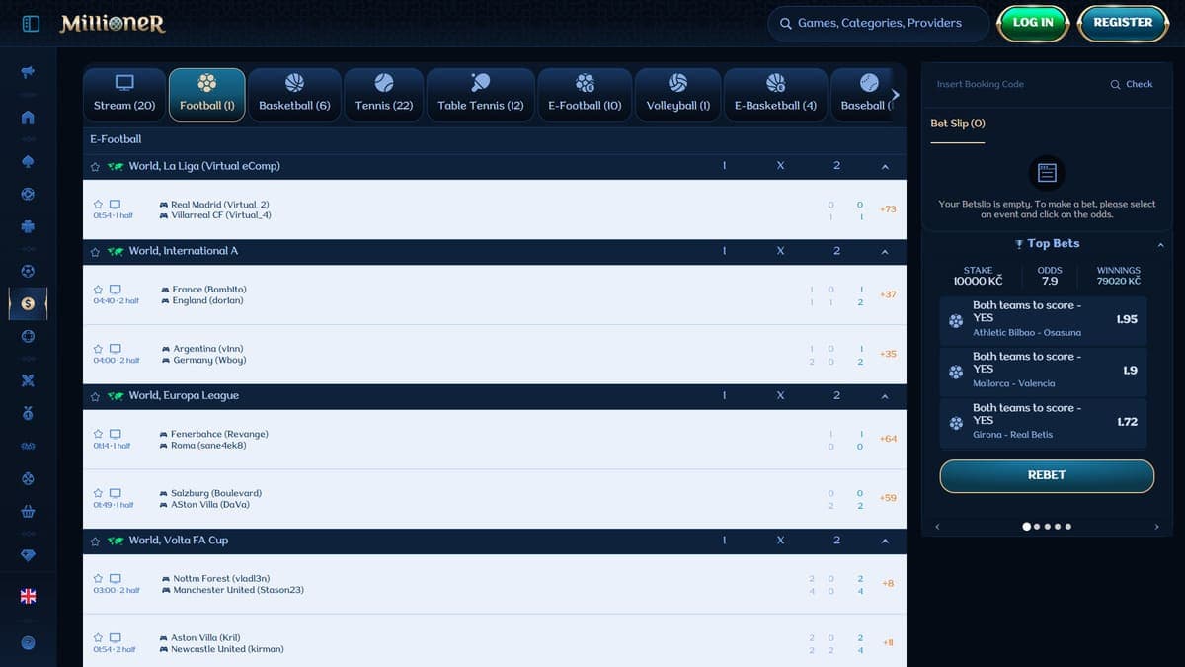Viewport: 1185px width, 667px height.
Task: Open the Bet Slip (0) tab
Action: pos(958,125)
